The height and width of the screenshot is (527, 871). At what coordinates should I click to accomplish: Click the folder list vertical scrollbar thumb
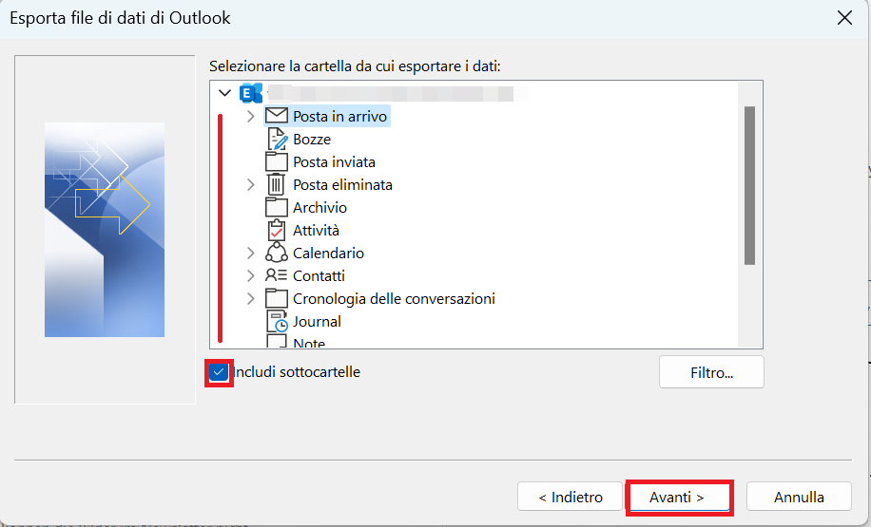click(749, 185)
